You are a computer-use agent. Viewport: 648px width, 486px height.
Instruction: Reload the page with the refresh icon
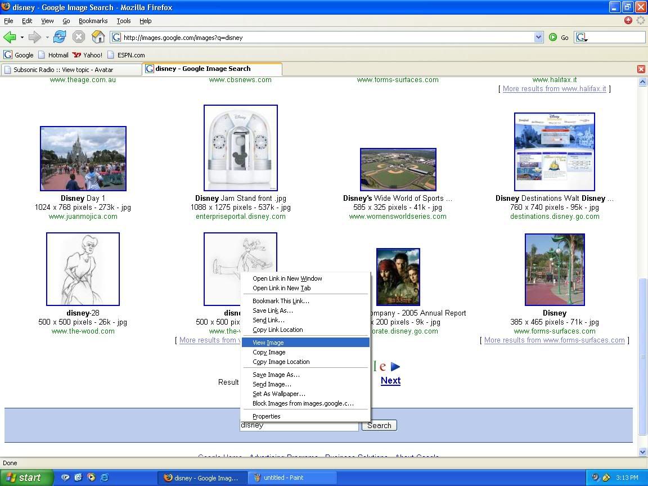[60, 37]
